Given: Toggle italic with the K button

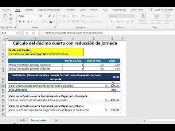Looking at the screenshot, I should (x=24, y=22).
